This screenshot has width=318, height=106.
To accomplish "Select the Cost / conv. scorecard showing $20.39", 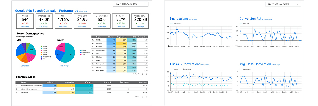I will coord(140,21).
